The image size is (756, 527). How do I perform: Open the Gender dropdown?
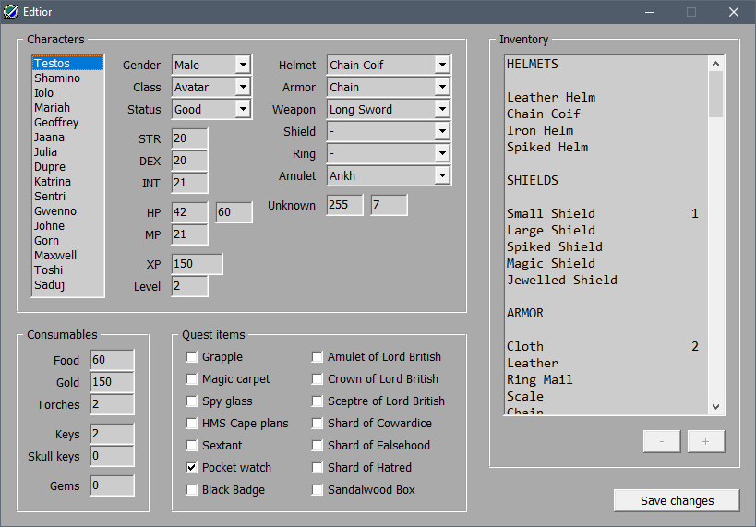click(x=243, y=65)
